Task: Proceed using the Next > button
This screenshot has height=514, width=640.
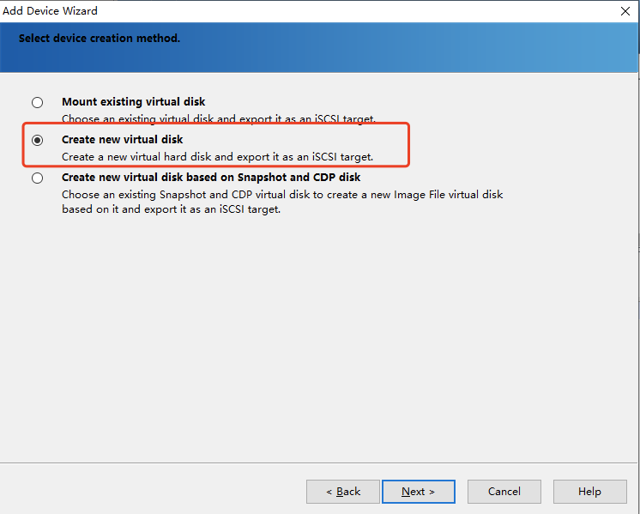Action: pyautogui.click(x=419, y=492)
